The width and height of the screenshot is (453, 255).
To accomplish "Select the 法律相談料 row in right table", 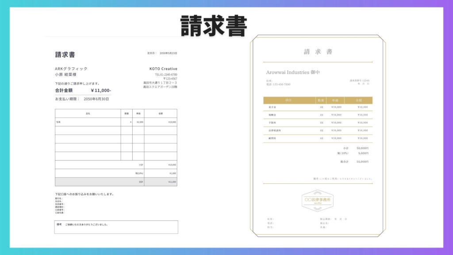I will pos(318,131).
